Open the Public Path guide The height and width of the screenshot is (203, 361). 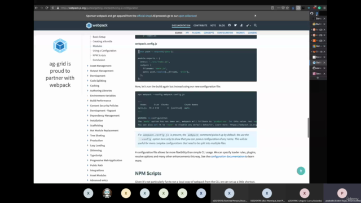tap(96, 165)
